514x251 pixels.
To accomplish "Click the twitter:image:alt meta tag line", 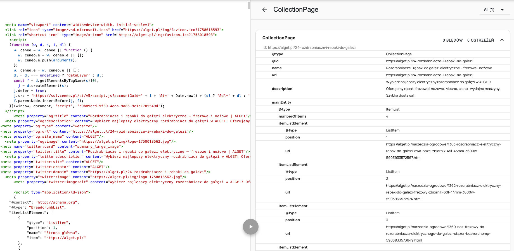I will 132,182.
